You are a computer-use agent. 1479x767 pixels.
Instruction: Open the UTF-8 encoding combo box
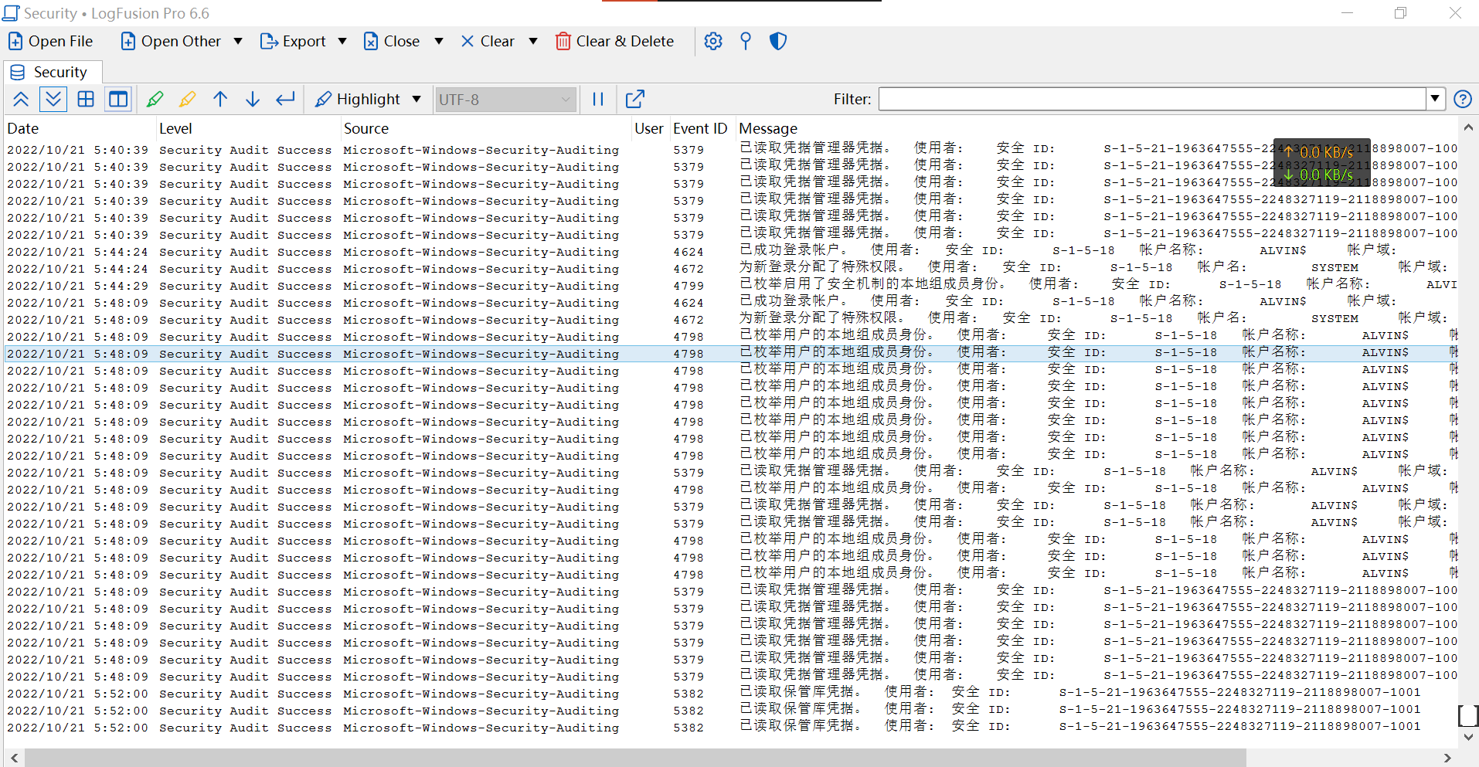505,99
